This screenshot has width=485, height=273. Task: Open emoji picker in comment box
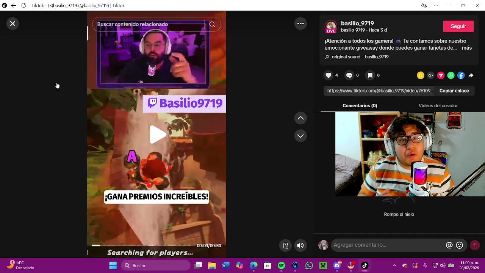pos(460,245)
